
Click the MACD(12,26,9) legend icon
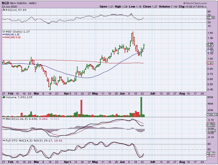[x=4, y=119]
